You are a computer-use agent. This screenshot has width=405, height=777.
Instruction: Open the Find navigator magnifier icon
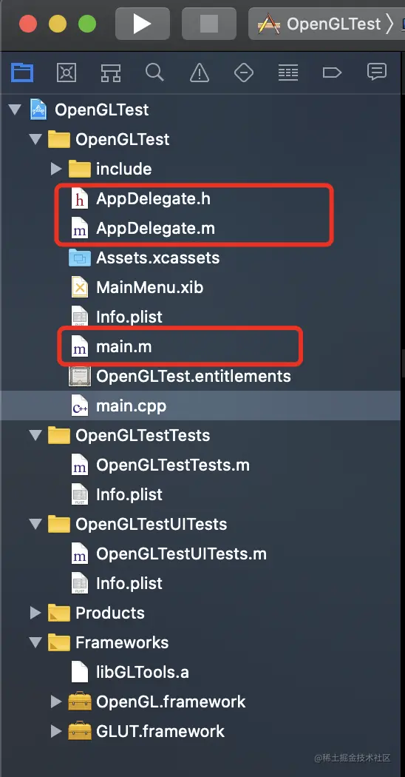154,73
